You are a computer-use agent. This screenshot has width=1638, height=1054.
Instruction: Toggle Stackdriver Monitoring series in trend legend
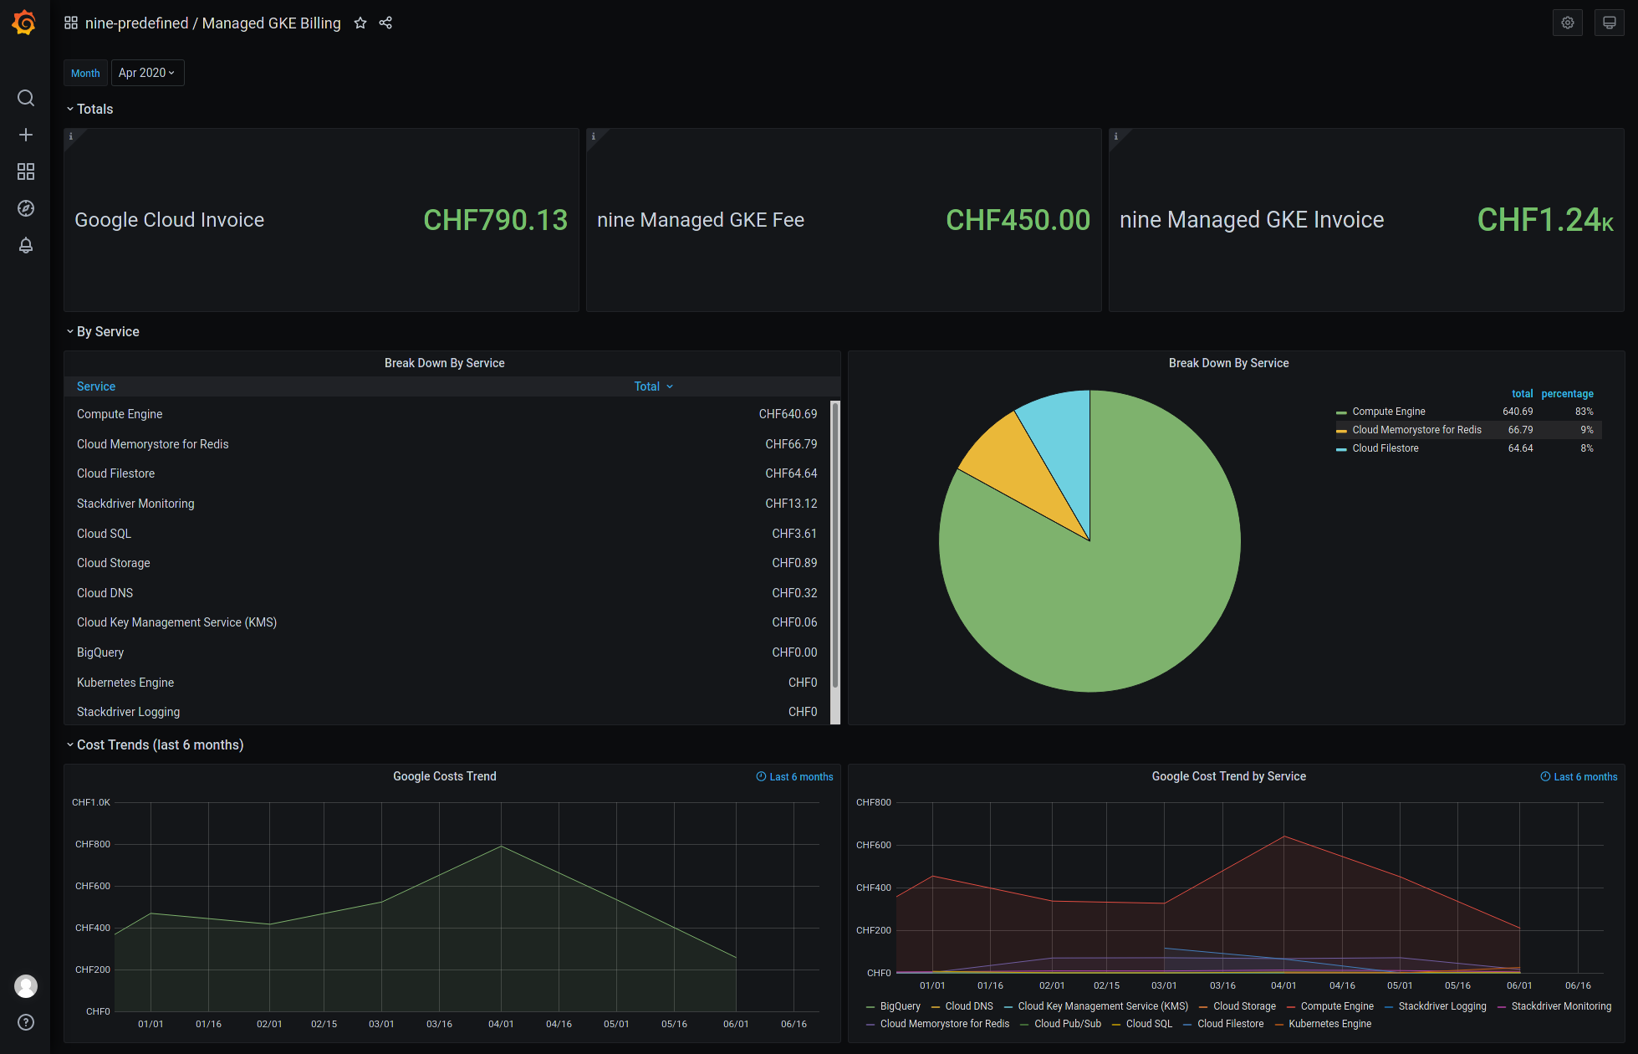pyautogui.click(x=1561, y=1006)
